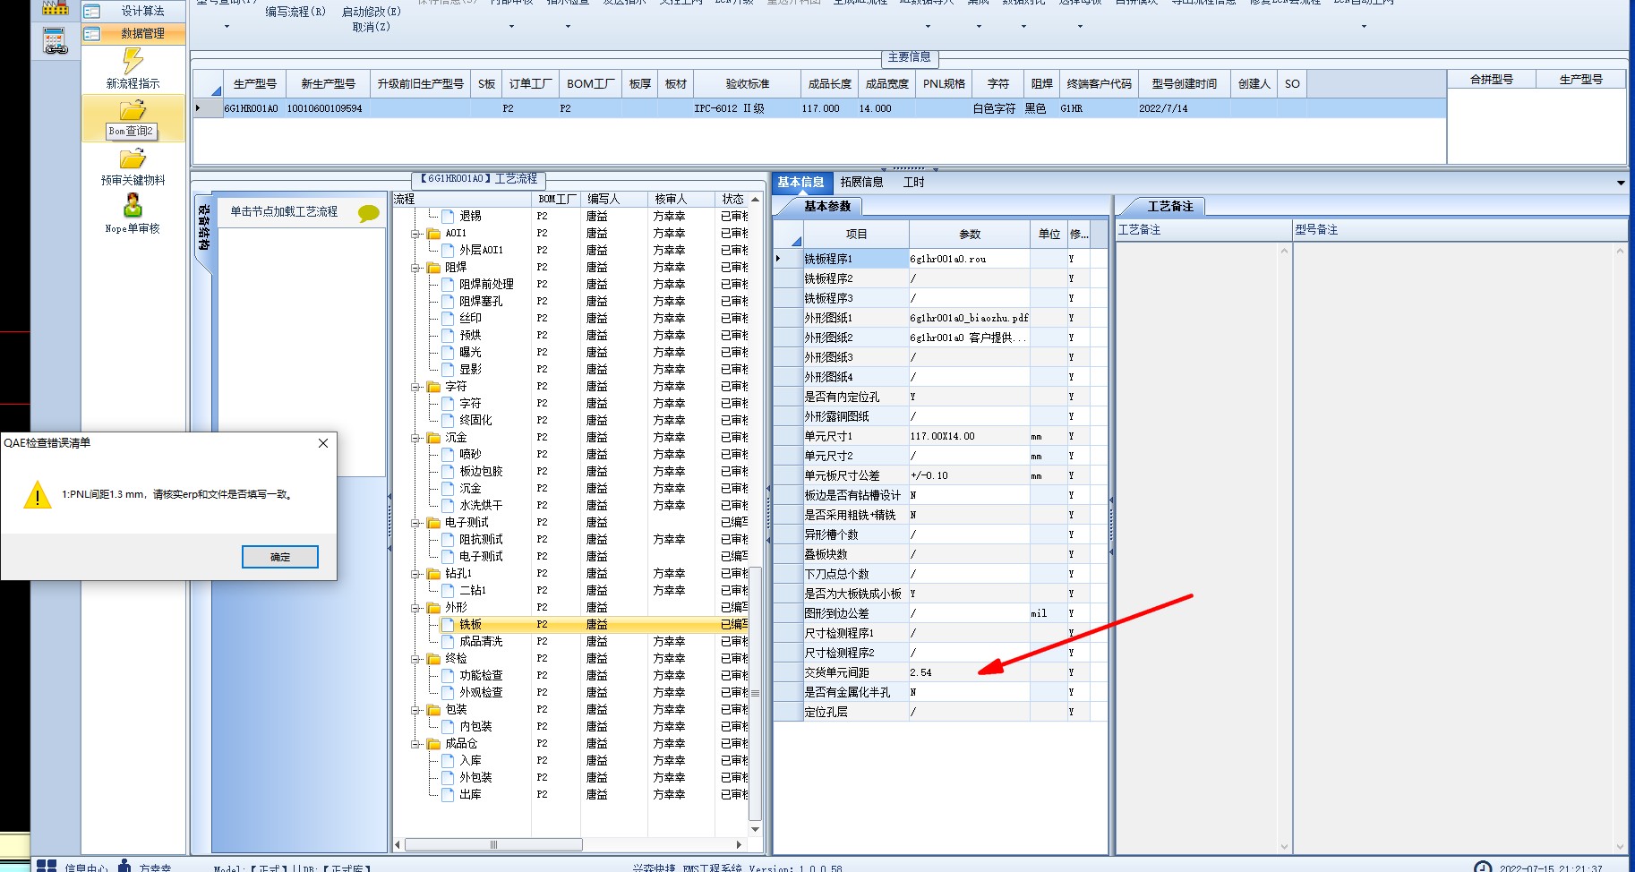Open Nope单审核 person icon
Viewport: 1635px width, 872px height.
pos(133,206)
